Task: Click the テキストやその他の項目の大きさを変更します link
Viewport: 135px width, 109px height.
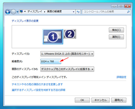Action: click(x=37, y=84)
